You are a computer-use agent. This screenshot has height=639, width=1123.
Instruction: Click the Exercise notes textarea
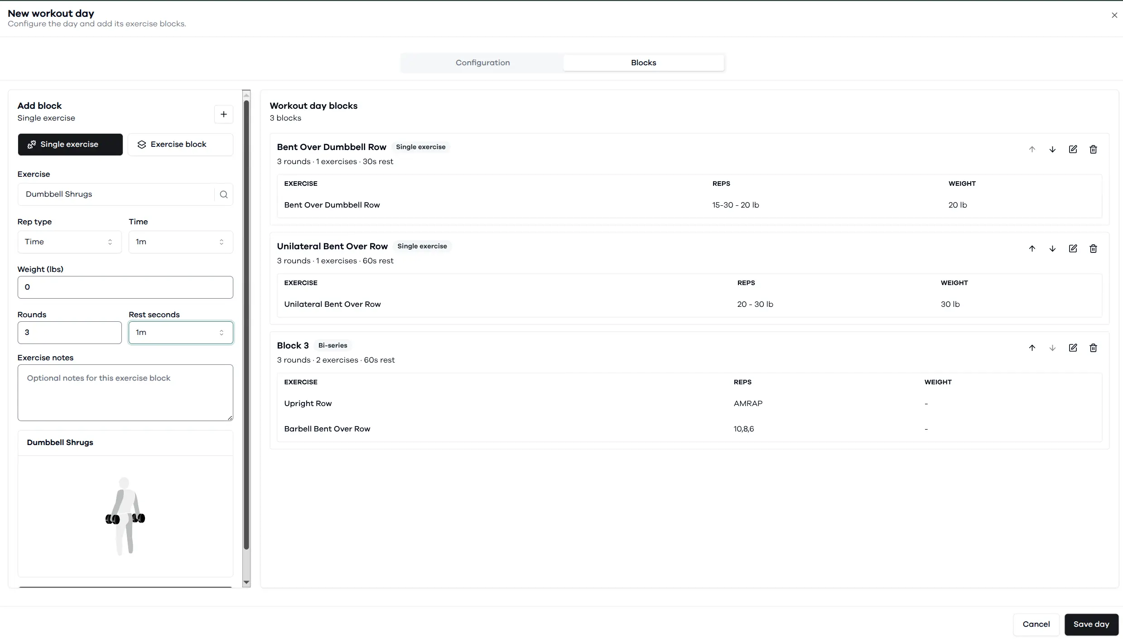125,393
